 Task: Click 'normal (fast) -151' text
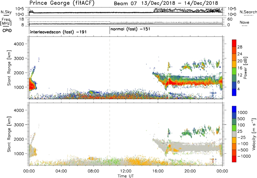(130, 29)
